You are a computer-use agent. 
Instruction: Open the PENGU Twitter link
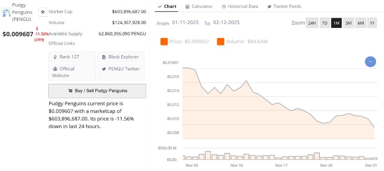pos(121,72)
